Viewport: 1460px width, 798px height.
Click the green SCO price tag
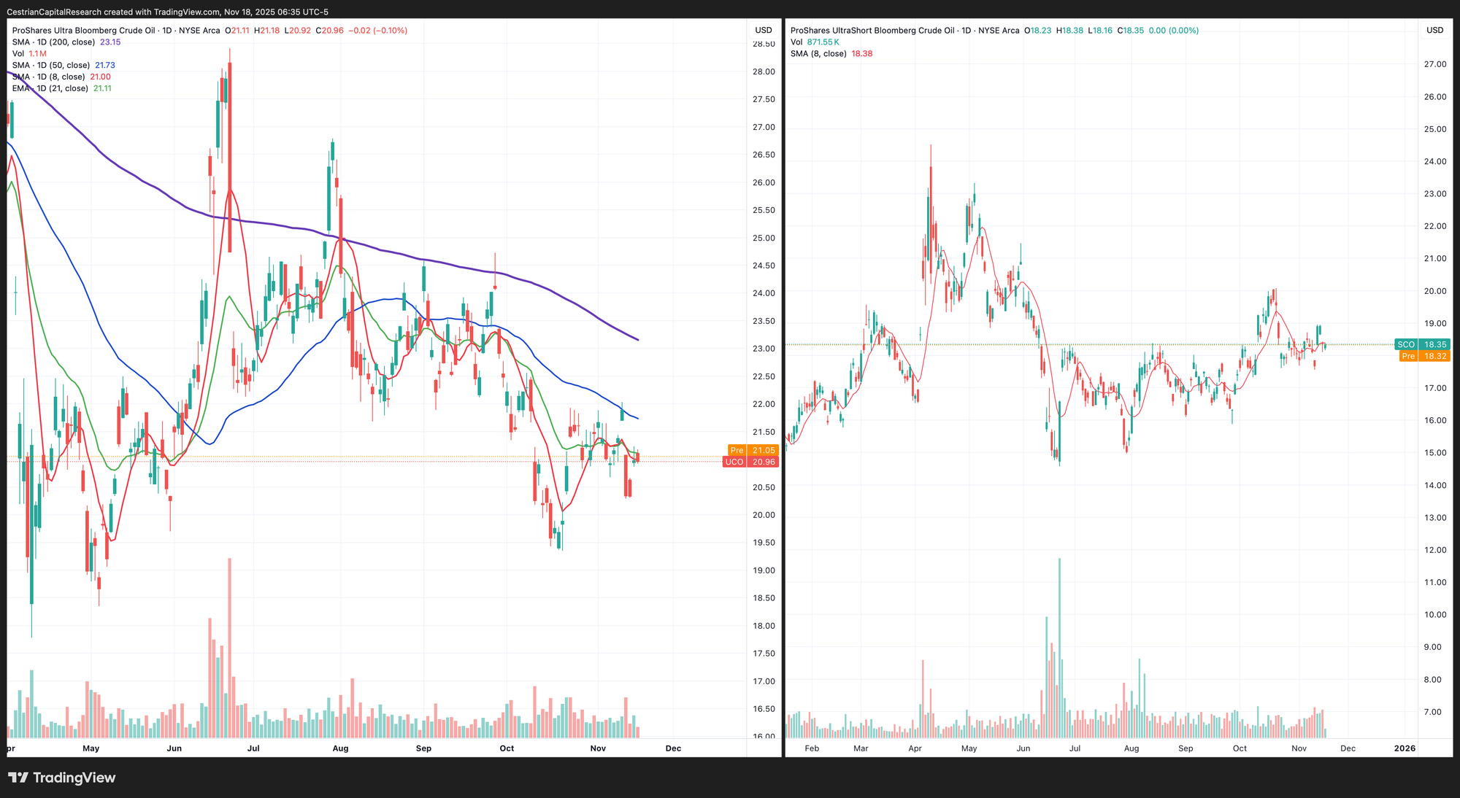(x=1421, y=344)
